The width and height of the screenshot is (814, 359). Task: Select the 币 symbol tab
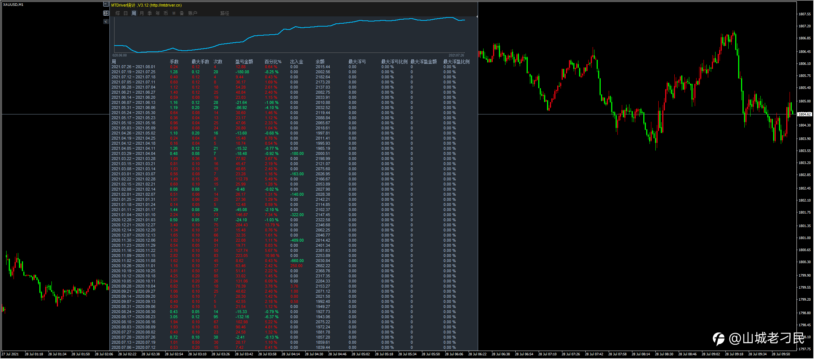click(x=166, y=13)
